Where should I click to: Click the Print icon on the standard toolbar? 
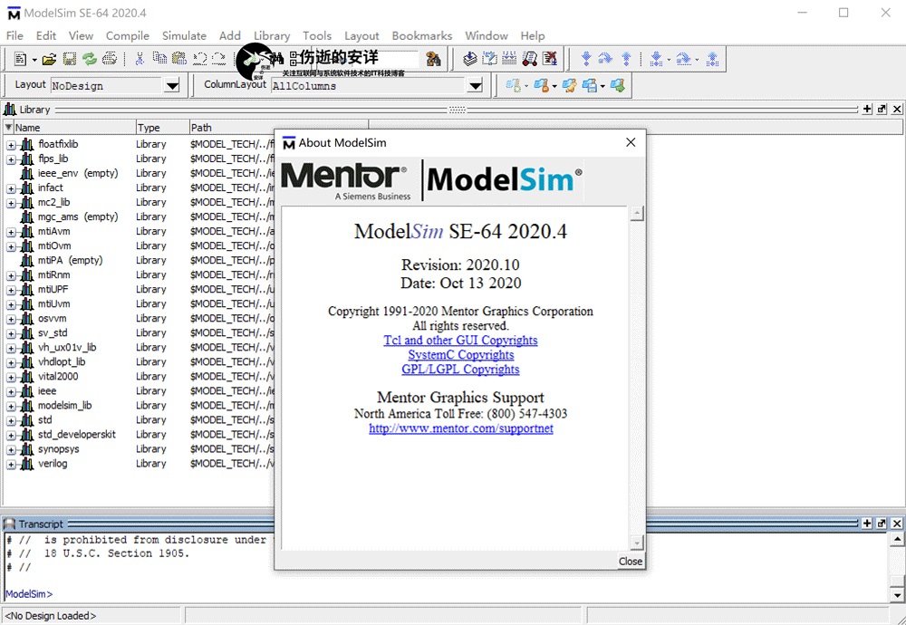[109, 58]
